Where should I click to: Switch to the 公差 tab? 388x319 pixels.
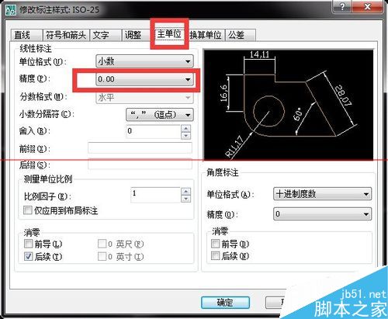[x=241, y=35]
